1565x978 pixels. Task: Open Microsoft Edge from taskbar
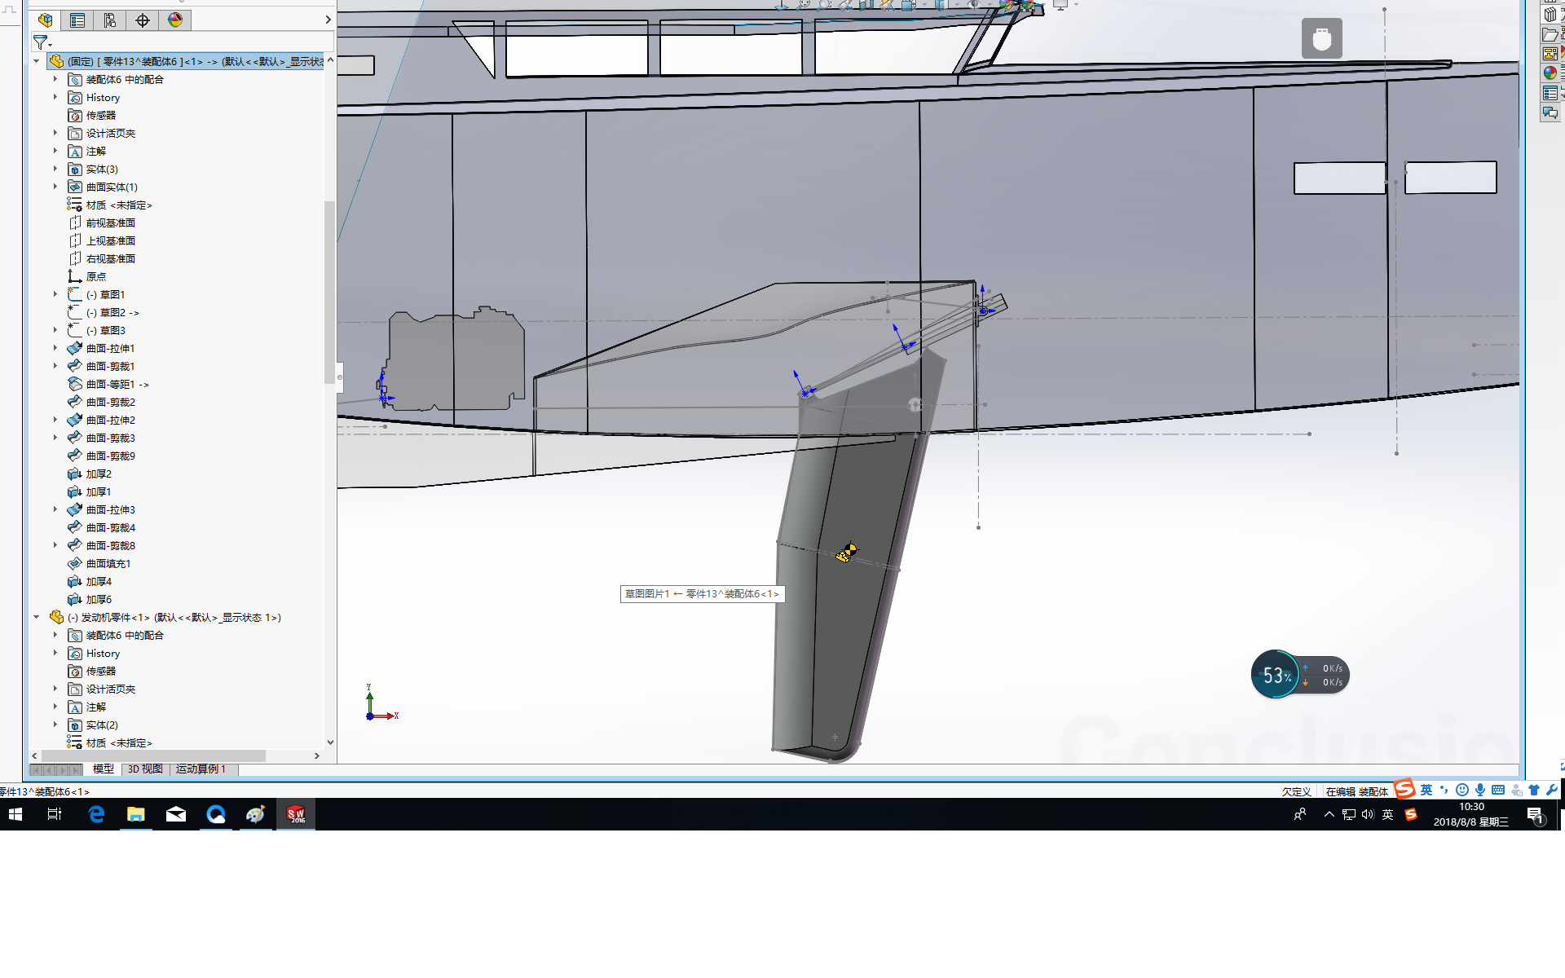click(x=96, y=814)
